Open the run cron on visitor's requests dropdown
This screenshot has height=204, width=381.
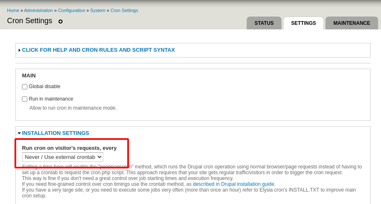(62, 157)
